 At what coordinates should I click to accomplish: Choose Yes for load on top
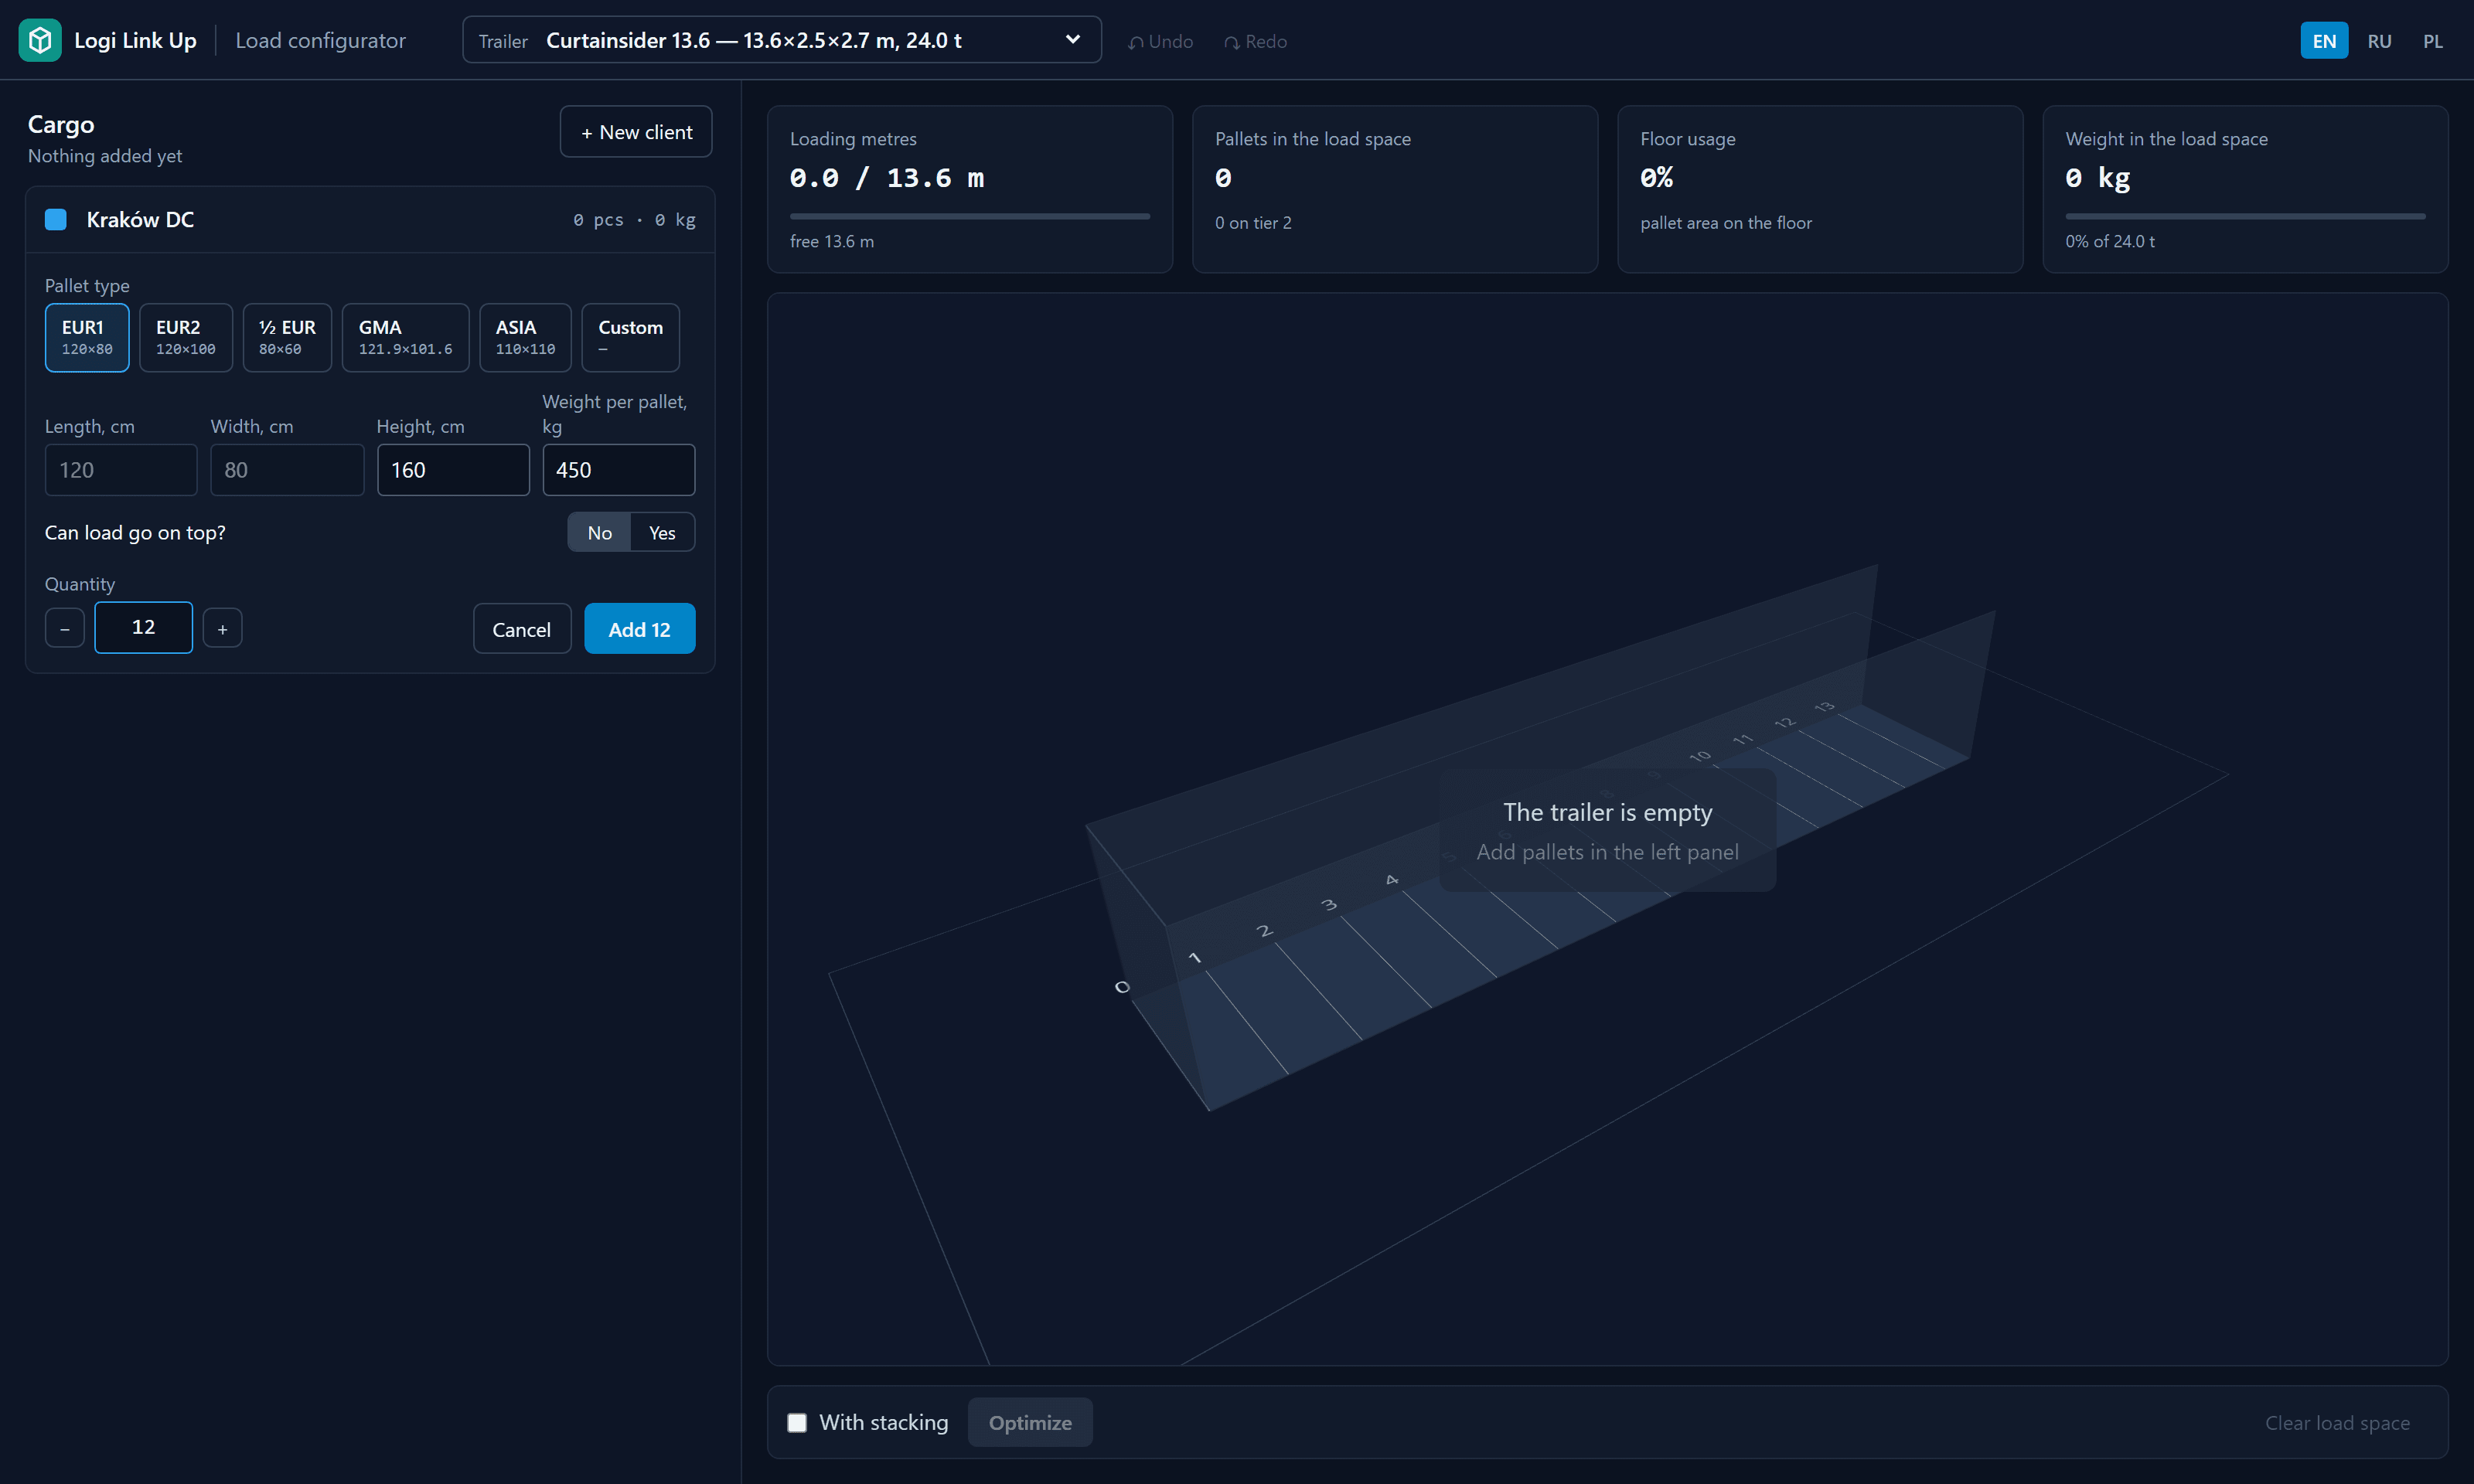click(662, 533)
